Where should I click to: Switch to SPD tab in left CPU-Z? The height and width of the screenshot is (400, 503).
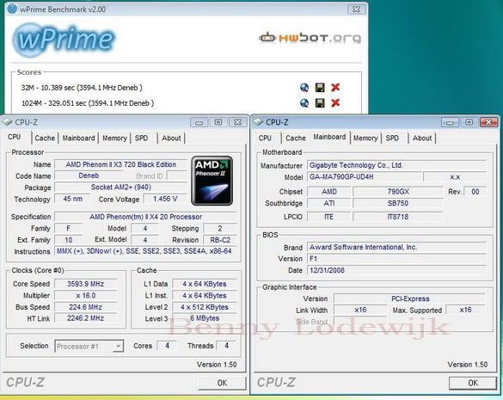[x=142, y=138]
